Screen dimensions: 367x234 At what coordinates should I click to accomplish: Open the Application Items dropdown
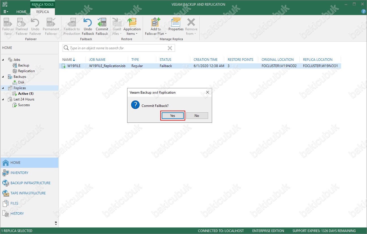[132, 27]
